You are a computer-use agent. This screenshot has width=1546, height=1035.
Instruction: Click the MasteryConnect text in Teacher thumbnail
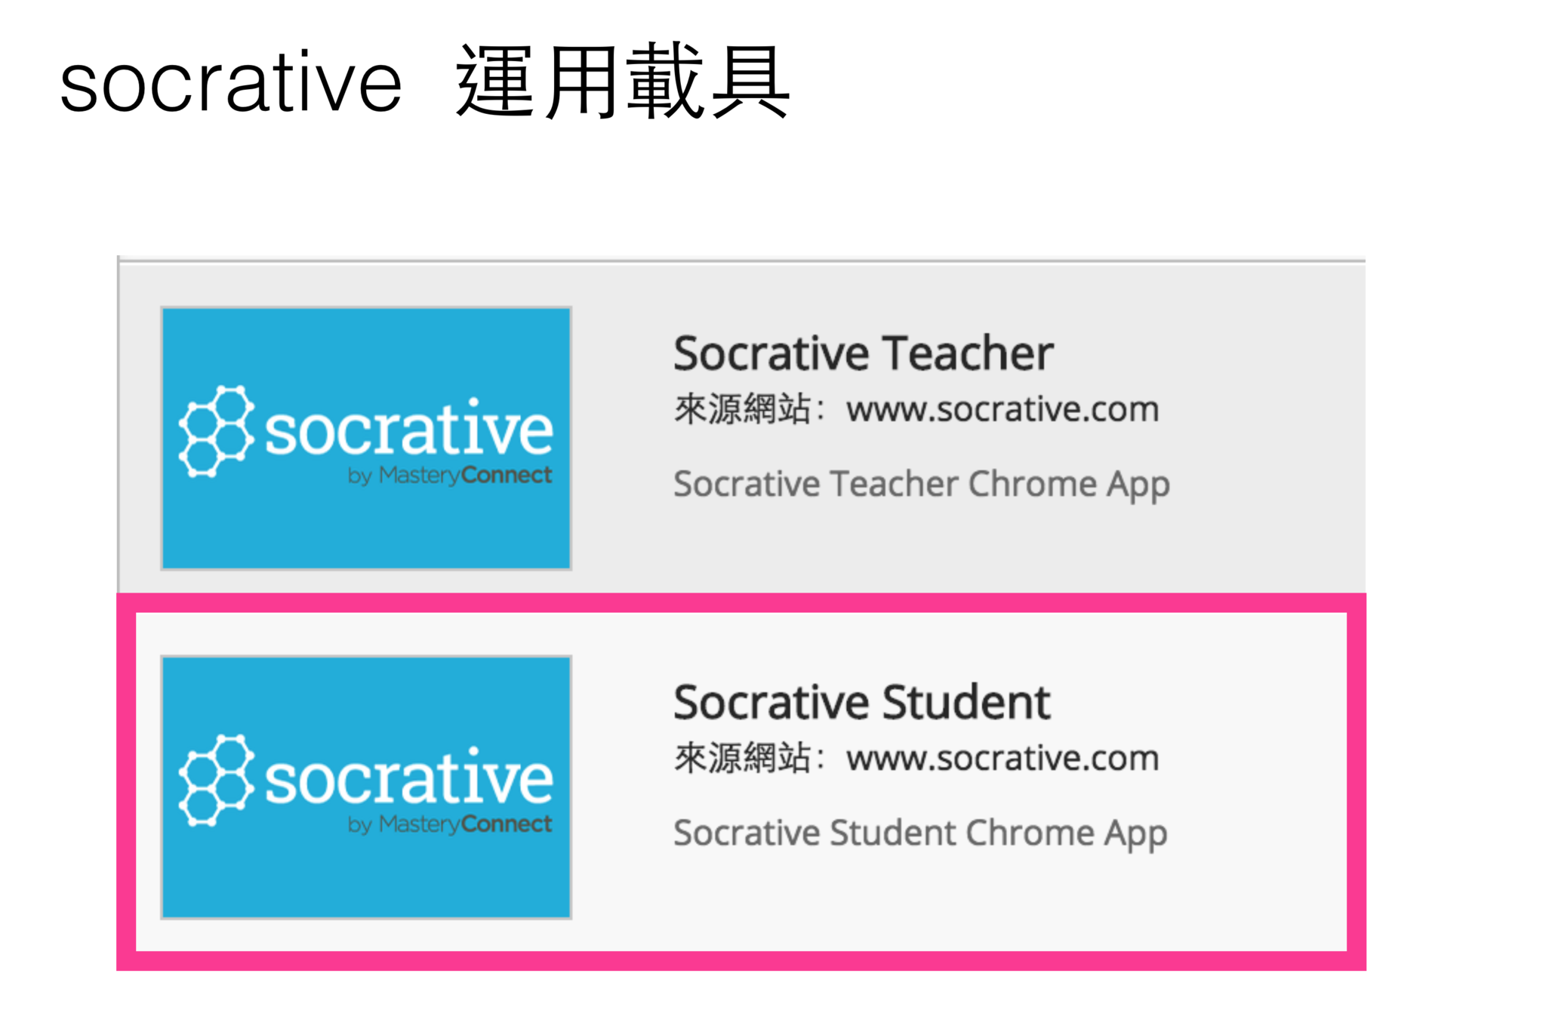coord(465,475)
